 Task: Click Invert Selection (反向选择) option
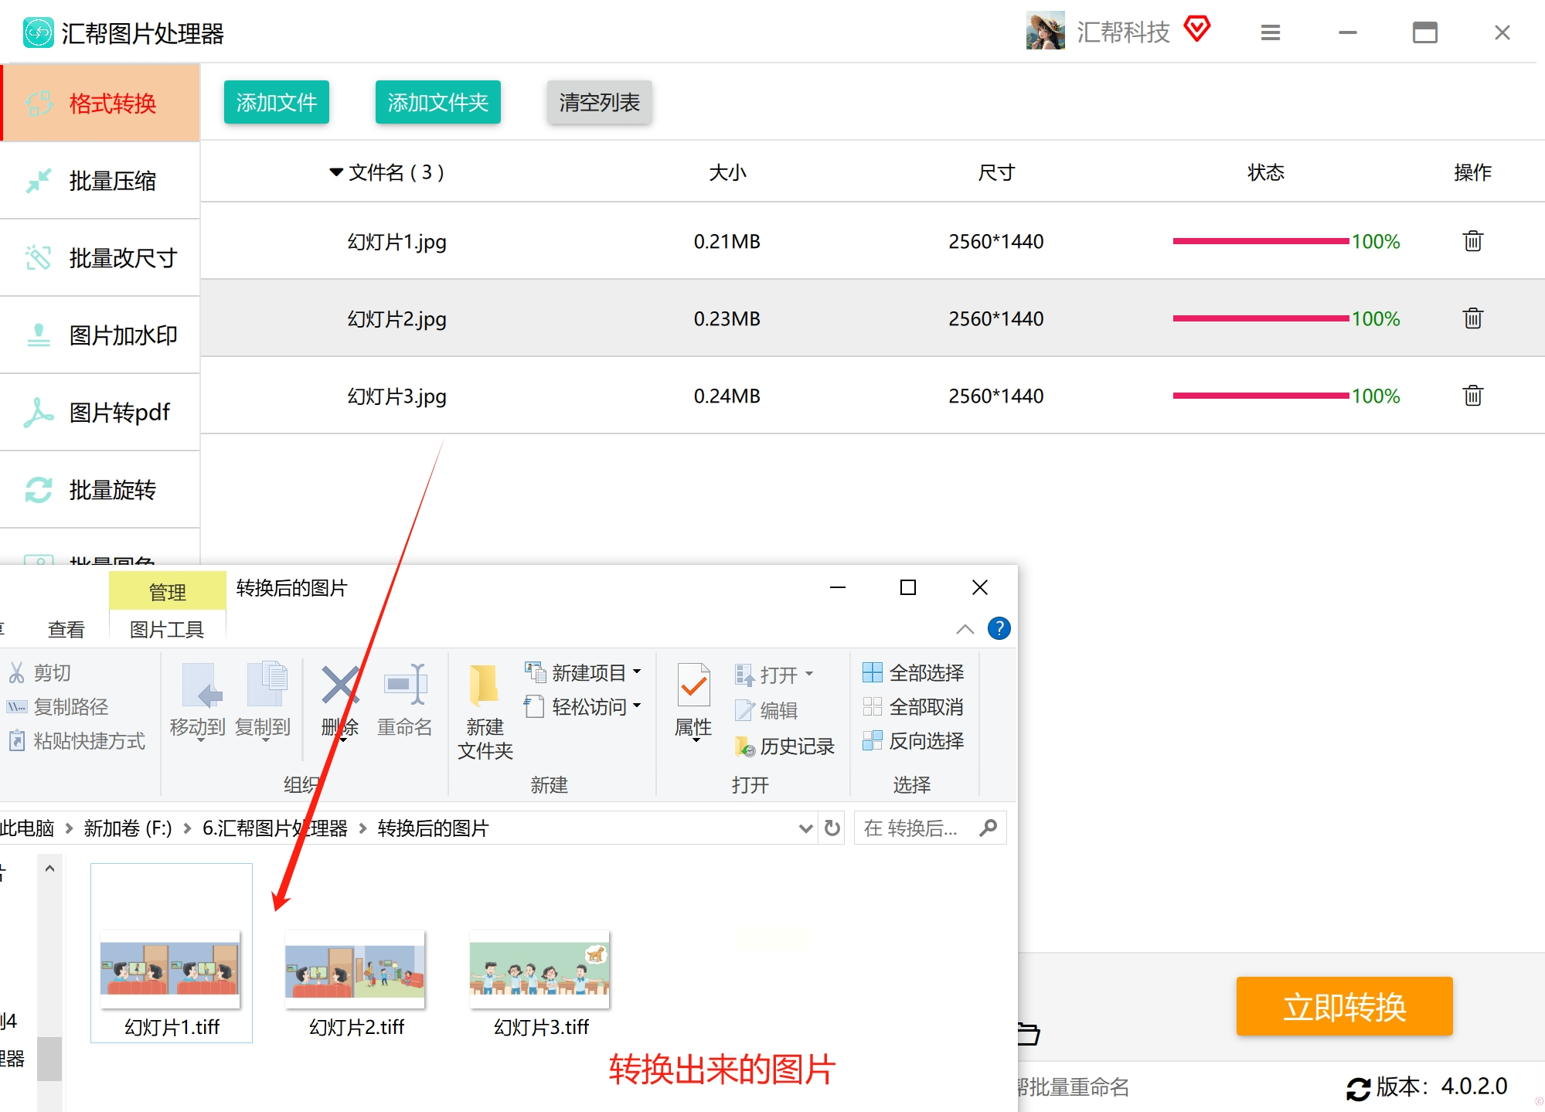914,741
